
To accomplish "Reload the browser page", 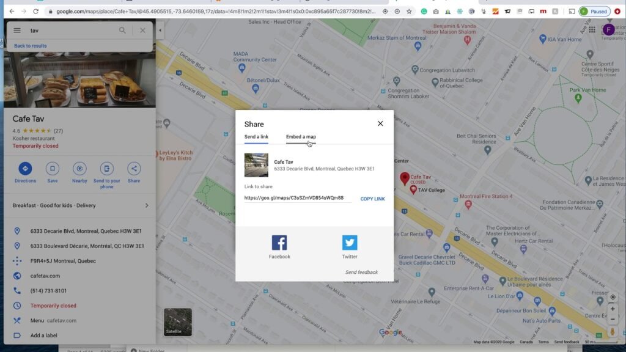I will 35,11.
